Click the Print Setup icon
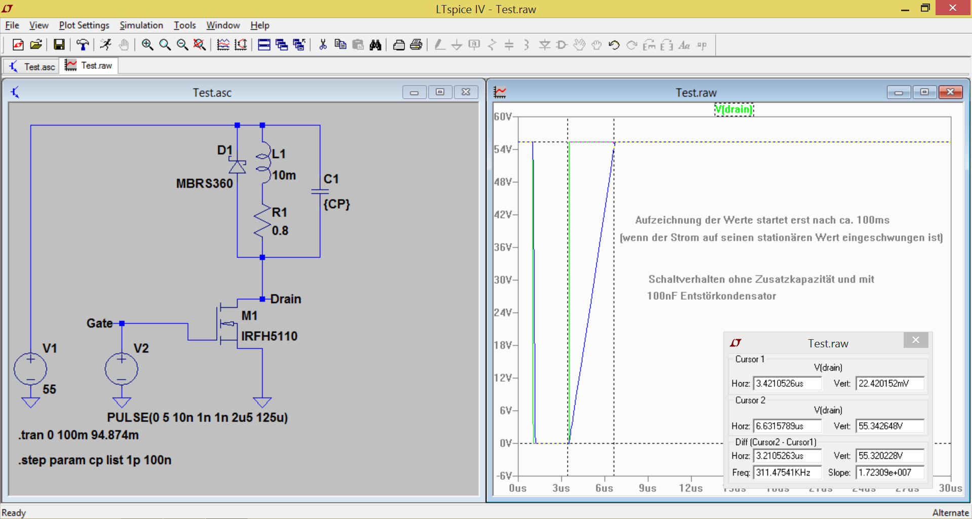The image size is (972, 519). click(399, 45)
